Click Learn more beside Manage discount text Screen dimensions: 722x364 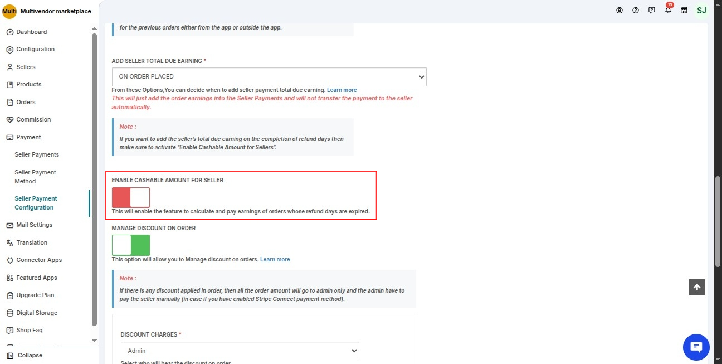click(275, 259)
